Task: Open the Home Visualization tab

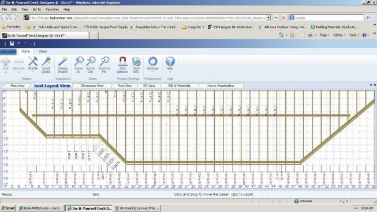Action: 221,85
